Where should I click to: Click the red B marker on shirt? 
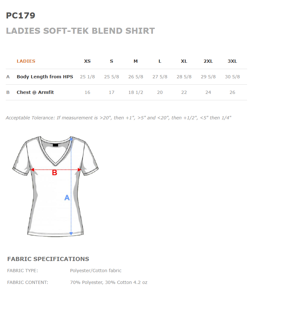[54, 173]
